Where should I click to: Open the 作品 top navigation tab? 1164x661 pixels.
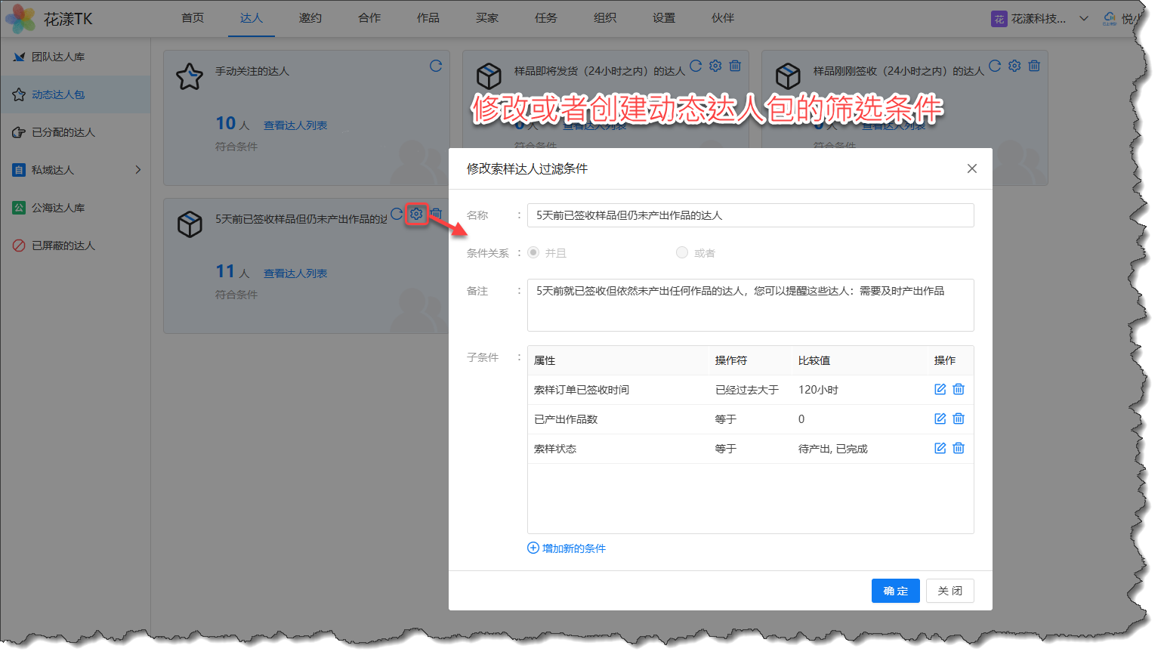point(428,18)
